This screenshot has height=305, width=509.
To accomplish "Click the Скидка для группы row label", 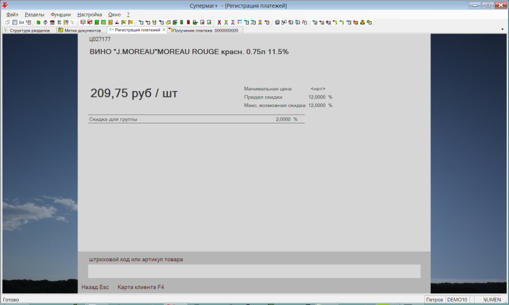I will tap(113, 119).
